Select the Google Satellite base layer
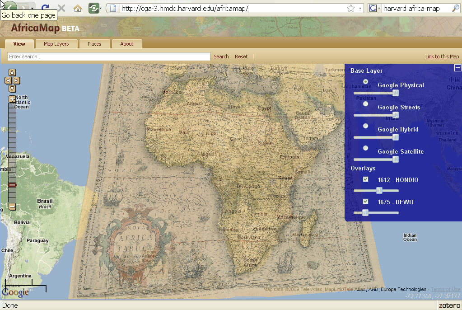Viewport: 462px width, 310px height. (x=365, y=148)
